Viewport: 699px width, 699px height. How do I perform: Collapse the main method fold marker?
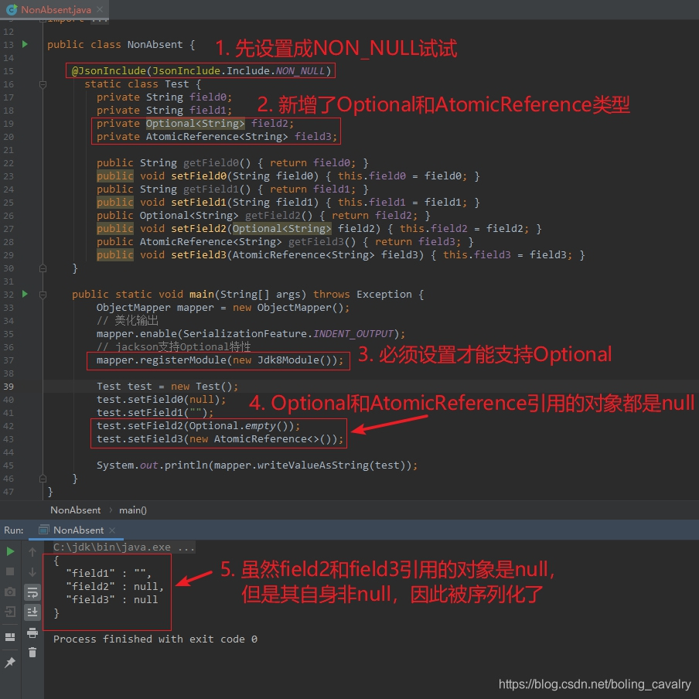43,295
